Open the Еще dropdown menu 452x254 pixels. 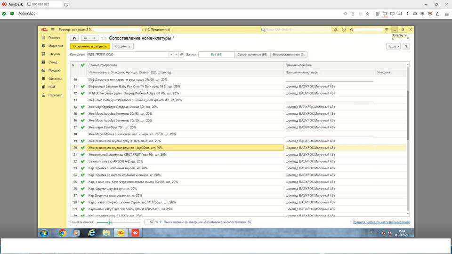click(393, 47)
